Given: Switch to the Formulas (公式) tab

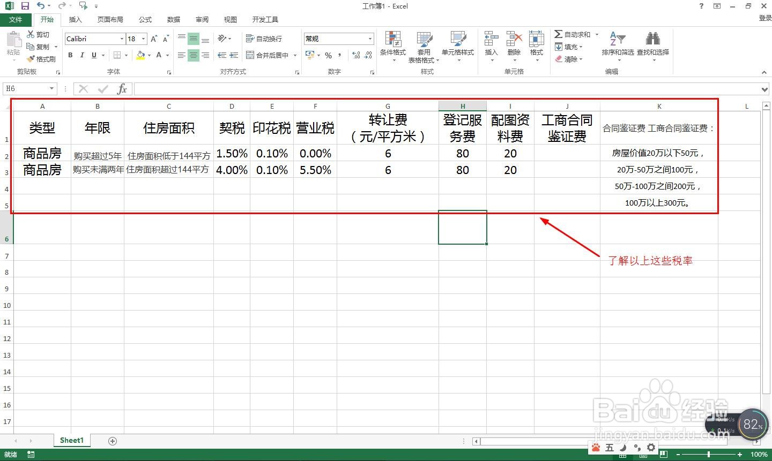Looking at the screenshot, I should click(145, 19).
